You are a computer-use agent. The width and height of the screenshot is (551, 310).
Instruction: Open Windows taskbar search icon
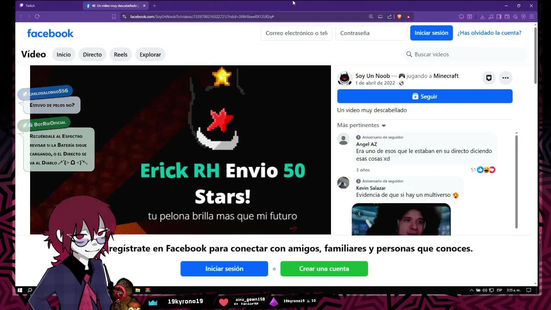tap(30, 290)
